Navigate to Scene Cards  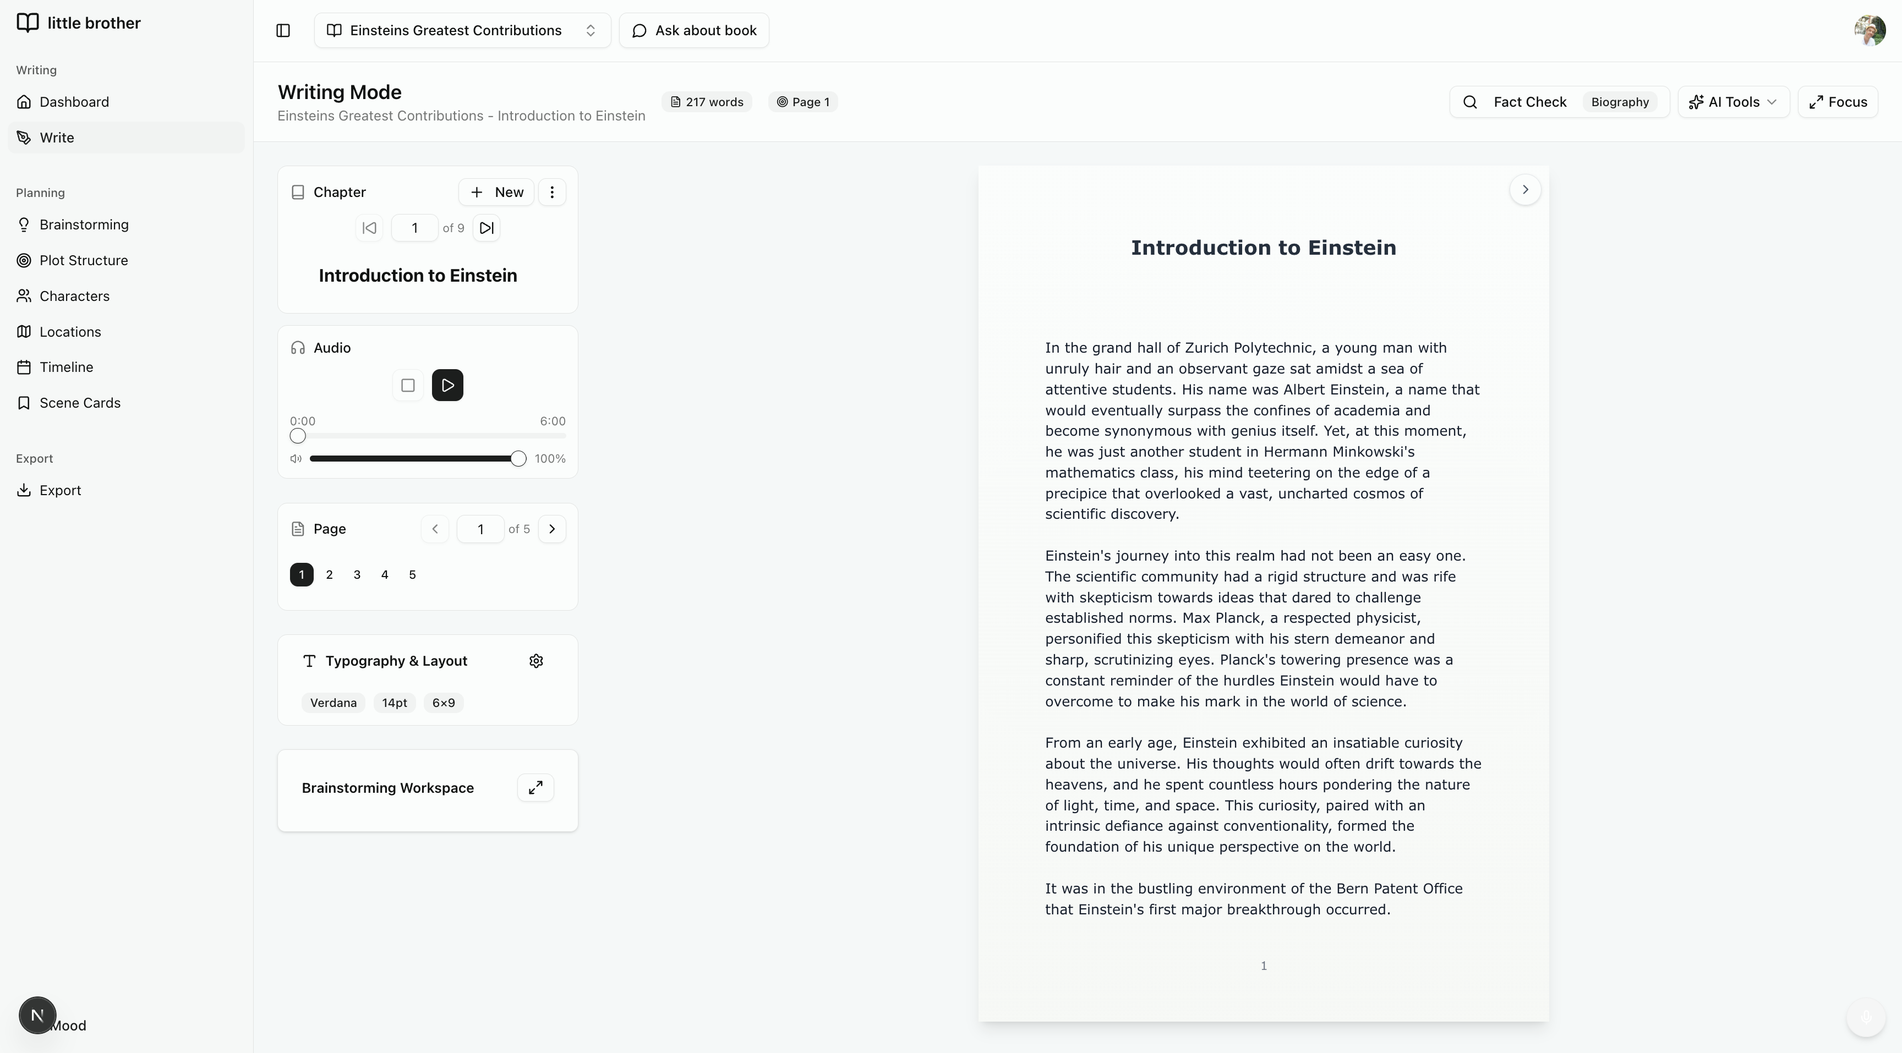(80, 403)
